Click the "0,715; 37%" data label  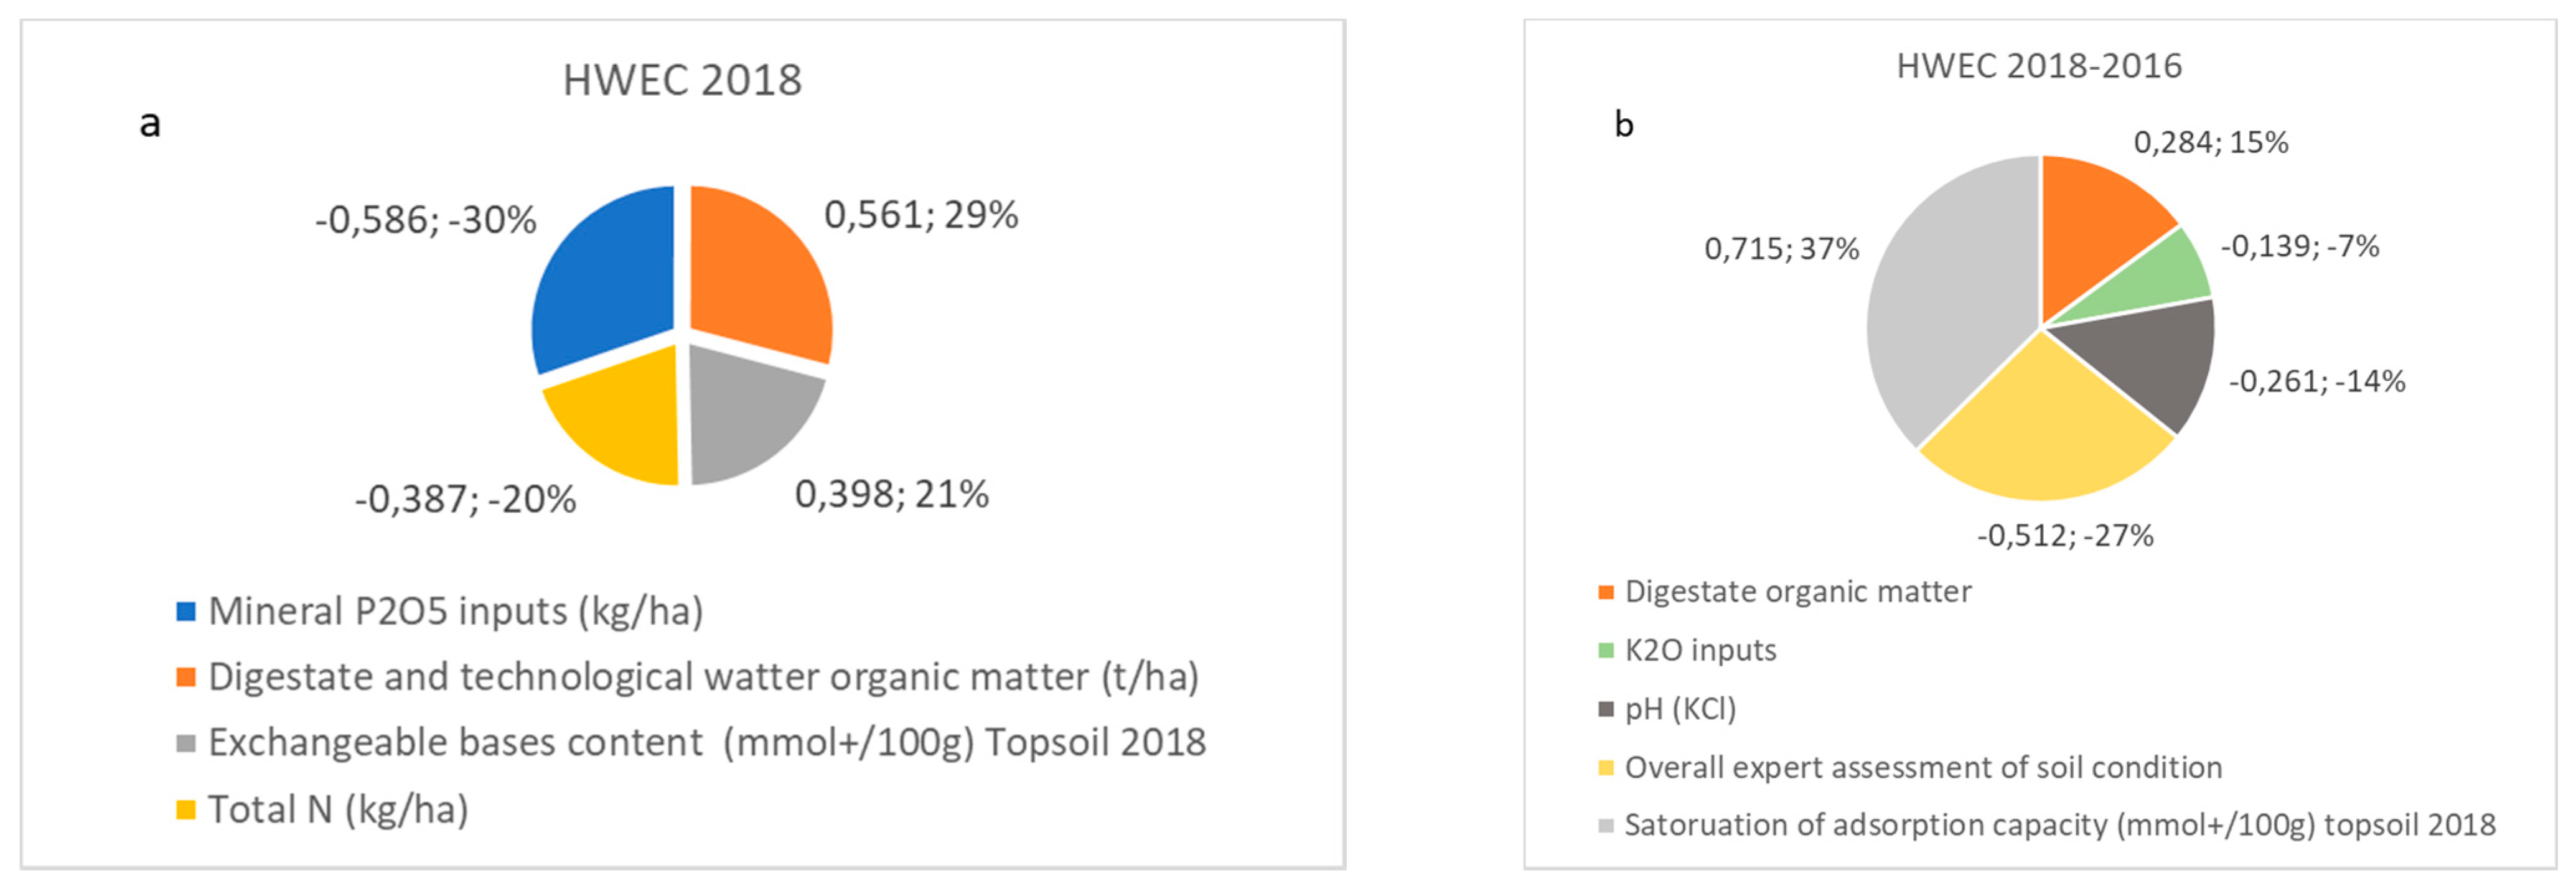1781,248
